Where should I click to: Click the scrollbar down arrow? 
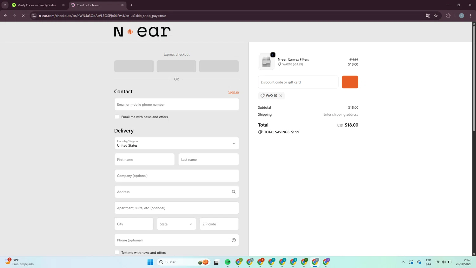point(474,254)
